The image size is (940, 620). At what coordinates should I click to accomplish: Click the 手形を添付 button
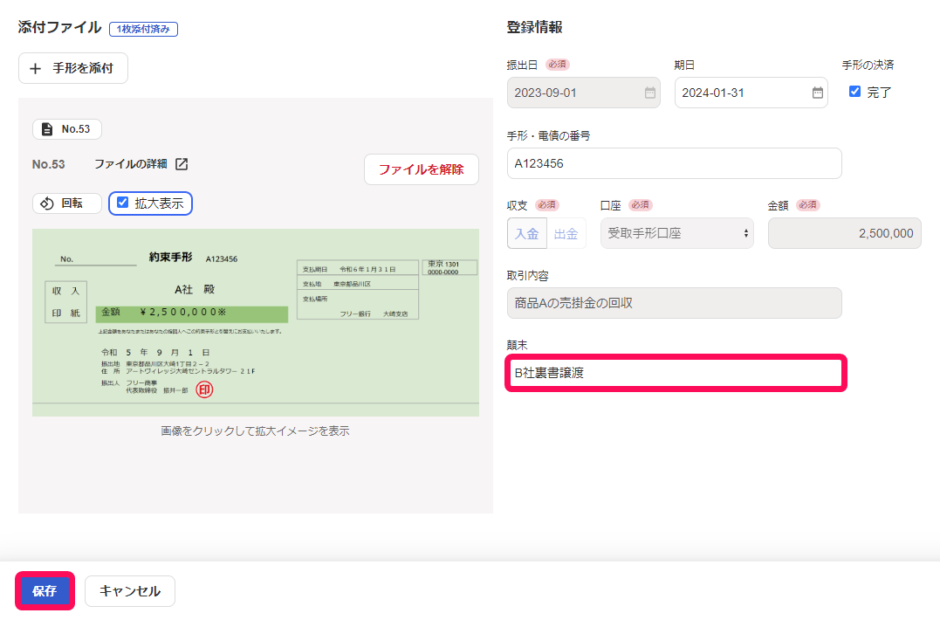(x=73, y=68)
